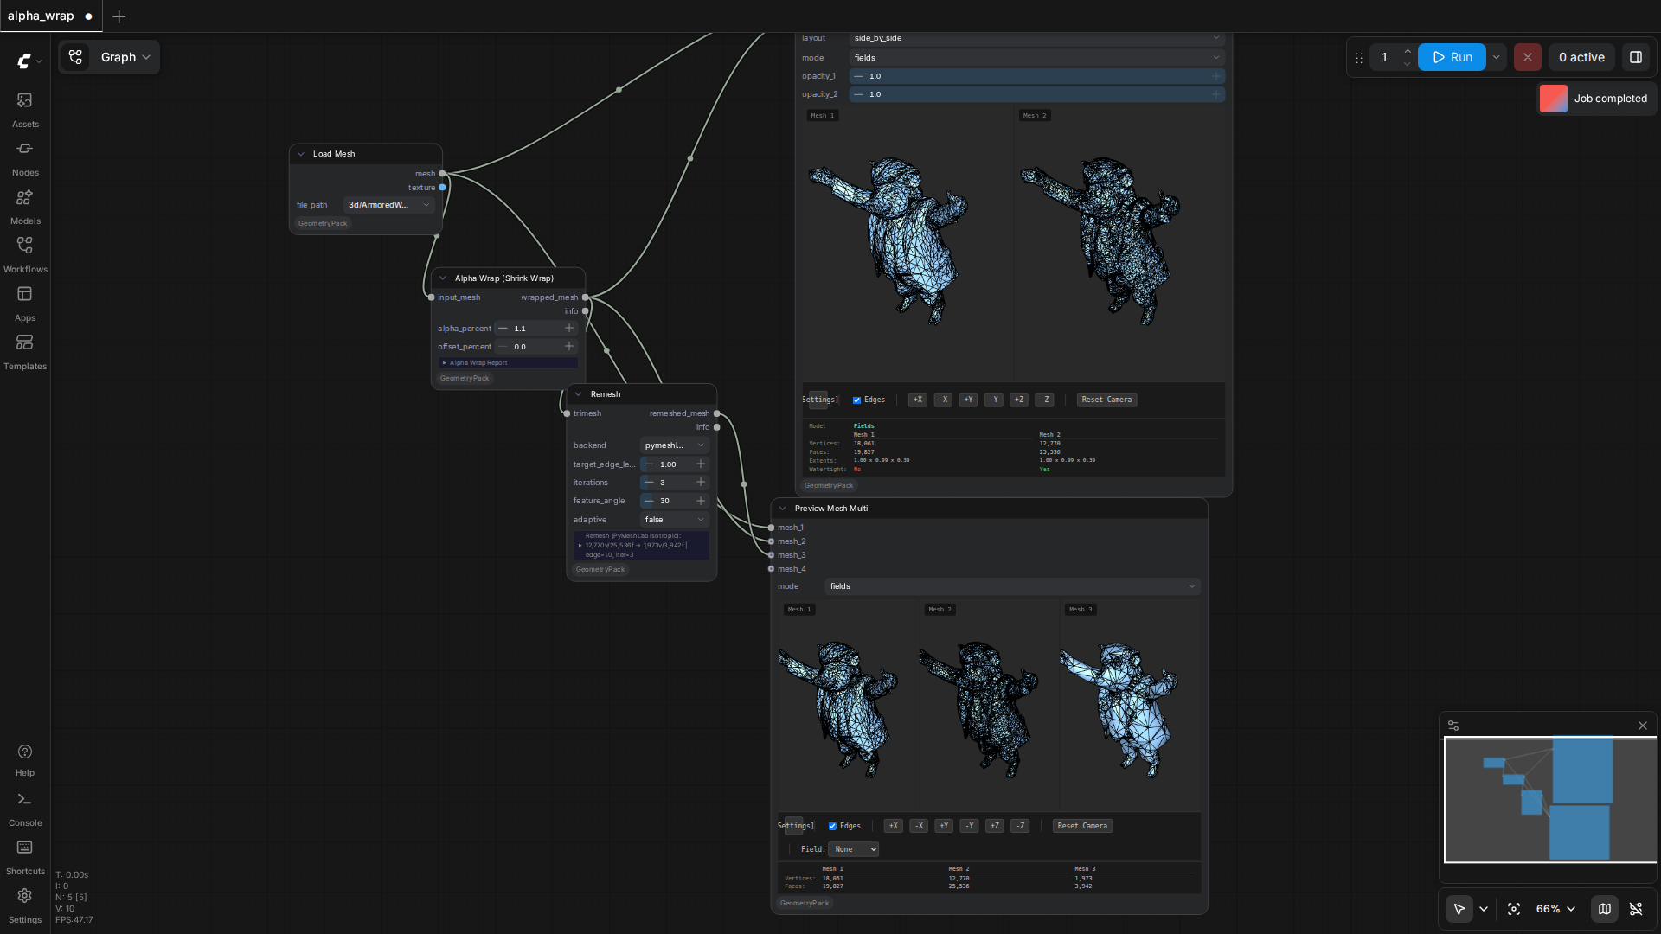Set +X view in upper mesh preview
The width and height of the screenshot is (1661, 934).
[918, 400]
